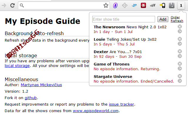This screenshot has width=188, height=118.
Task: Click the arrows splitter extension icon
Action: tap(125, 5)
